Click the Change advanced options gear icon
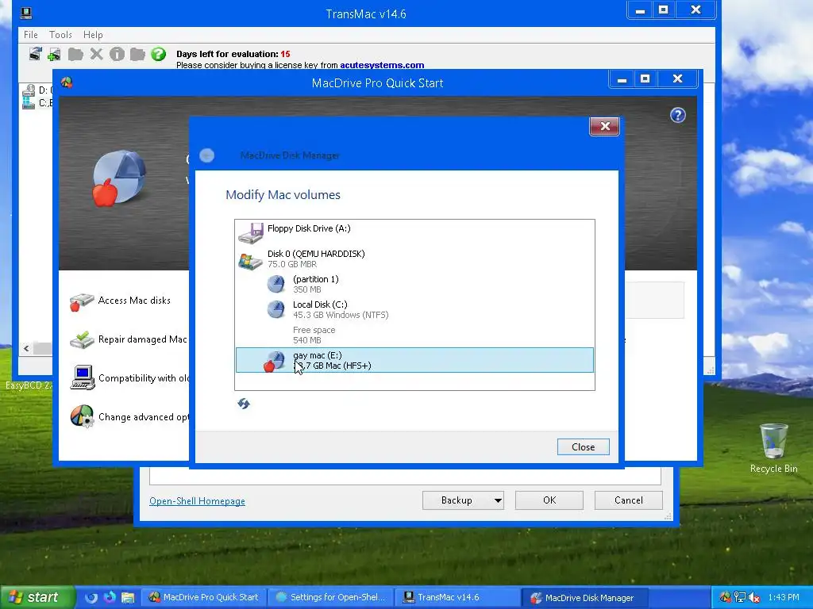 tap(83, 416)
